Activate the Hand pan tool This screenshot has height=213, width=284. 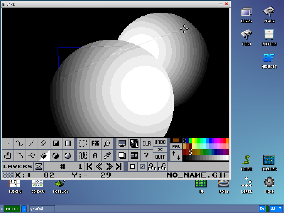point(8,155)
